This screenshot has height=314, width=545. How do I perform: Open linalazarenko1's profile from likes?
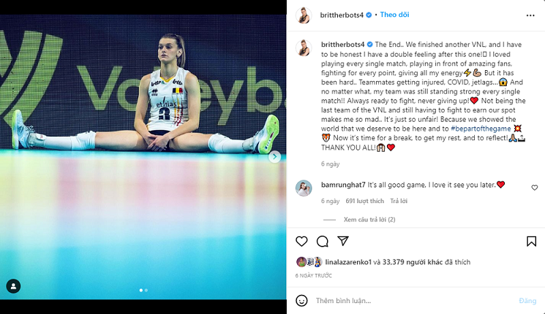pos(348,262)
